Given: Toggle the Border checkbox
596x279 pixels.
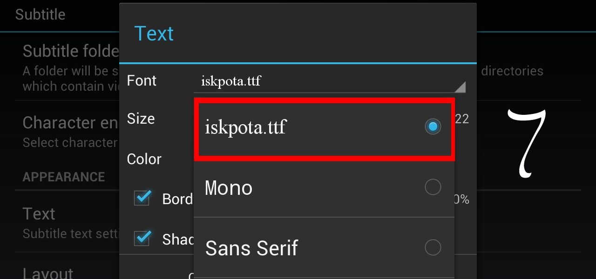Looking at the screenshot, I should 142,198.
